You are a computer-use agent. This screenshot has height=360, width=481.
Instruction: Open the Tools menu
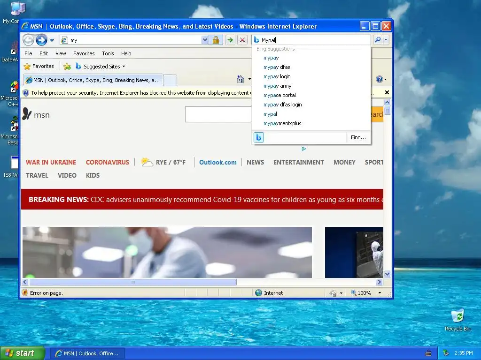click(108, 53)
